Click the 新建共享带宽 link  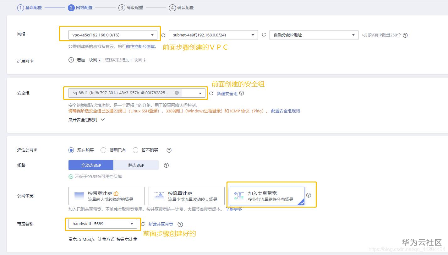pyautogui.click(x=161, y=224)
